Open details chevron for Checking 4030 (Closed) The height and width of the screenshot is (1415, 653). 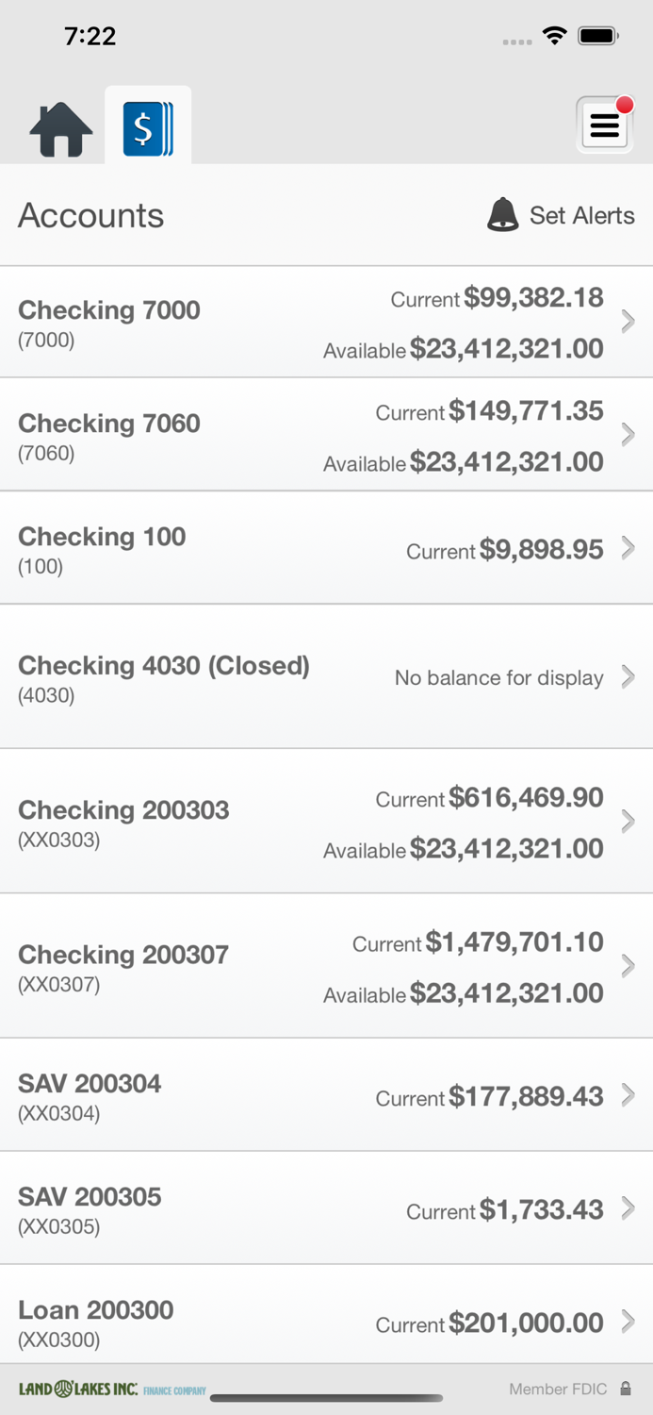pyautogui.click(x=628, y=676)
